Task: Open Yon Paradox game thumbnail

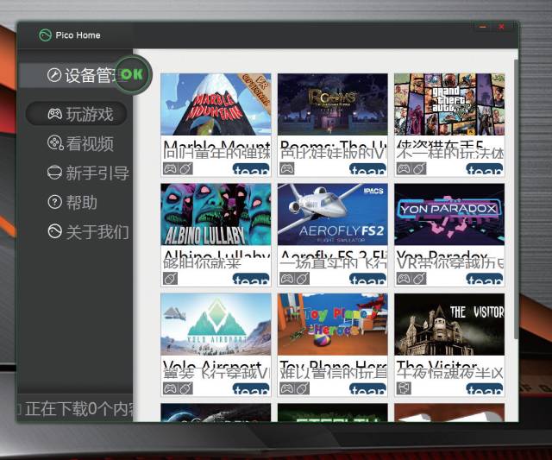Action: (449, 214)
